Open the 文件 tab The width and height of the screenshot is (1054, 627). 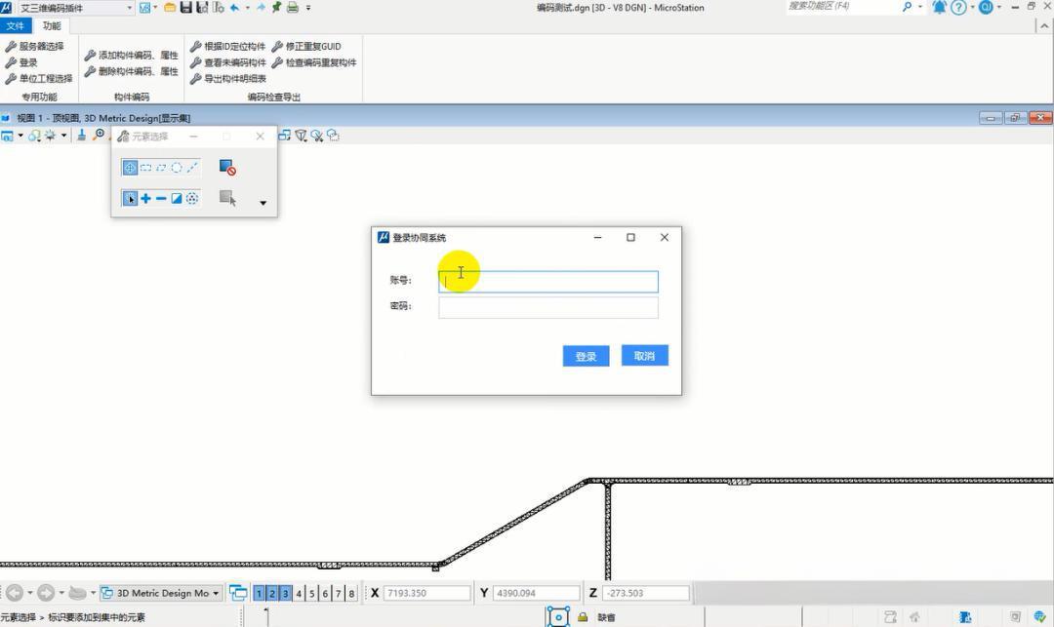15,26
